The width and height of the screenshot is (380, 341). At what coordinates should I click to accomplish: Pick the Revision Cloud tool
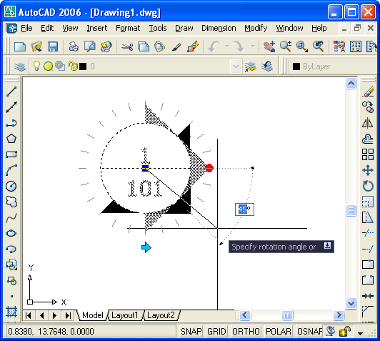[x=11, y=202]
